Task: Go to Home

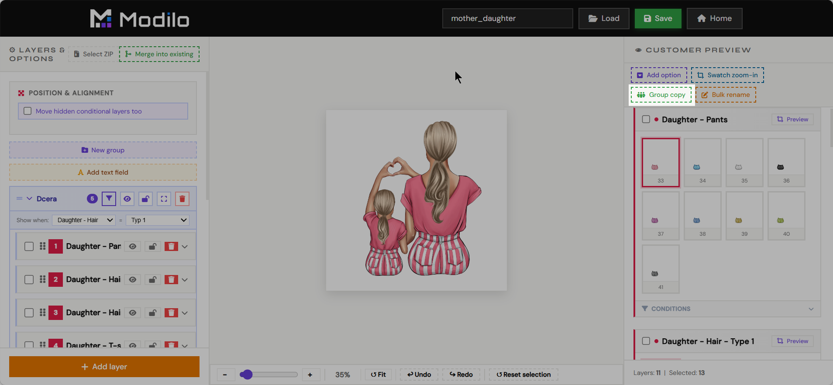Action: coord(715,18)
